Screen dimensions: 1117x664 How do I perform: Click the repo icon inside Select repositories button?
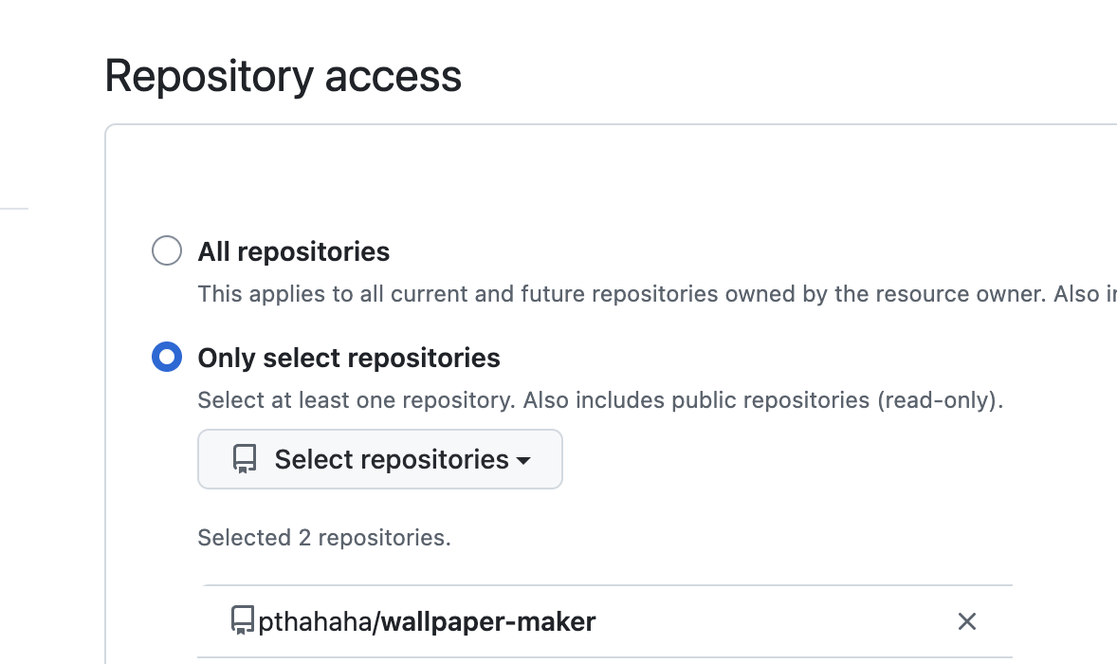coord(245,459)
